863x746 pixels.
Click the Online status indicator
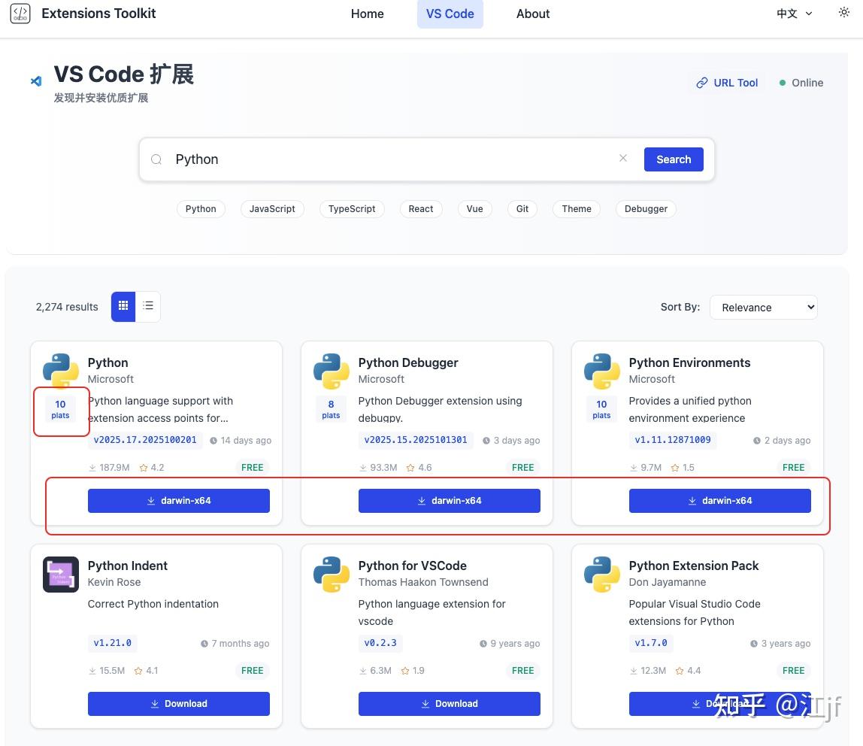[x=801, y=83]
